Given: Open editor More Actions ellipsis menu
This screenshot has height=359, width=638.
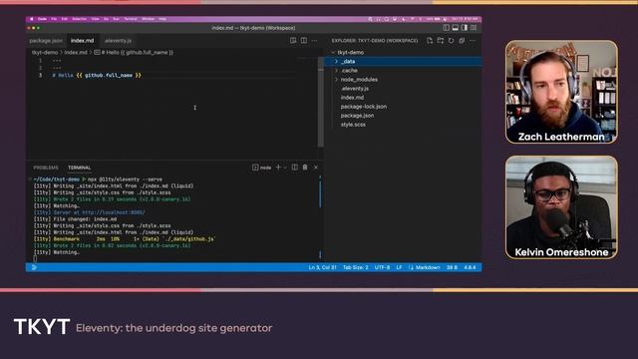Looking at the screenshot, I should 315,41.
